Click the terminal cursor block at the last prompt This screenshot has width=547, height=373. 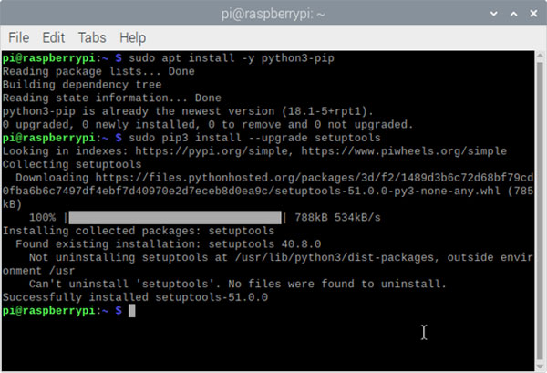(x=131, y=311)
